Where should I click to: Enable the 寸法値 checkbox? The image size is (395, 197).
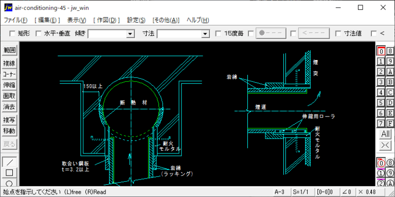tap(338, 33)
